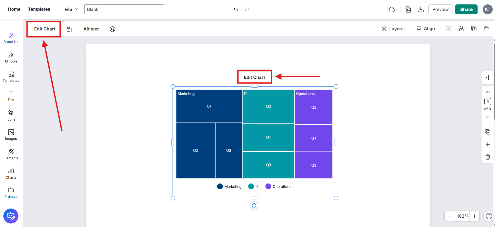
Task: Open the Charts sidebar panel
Action: coord(11,174)
